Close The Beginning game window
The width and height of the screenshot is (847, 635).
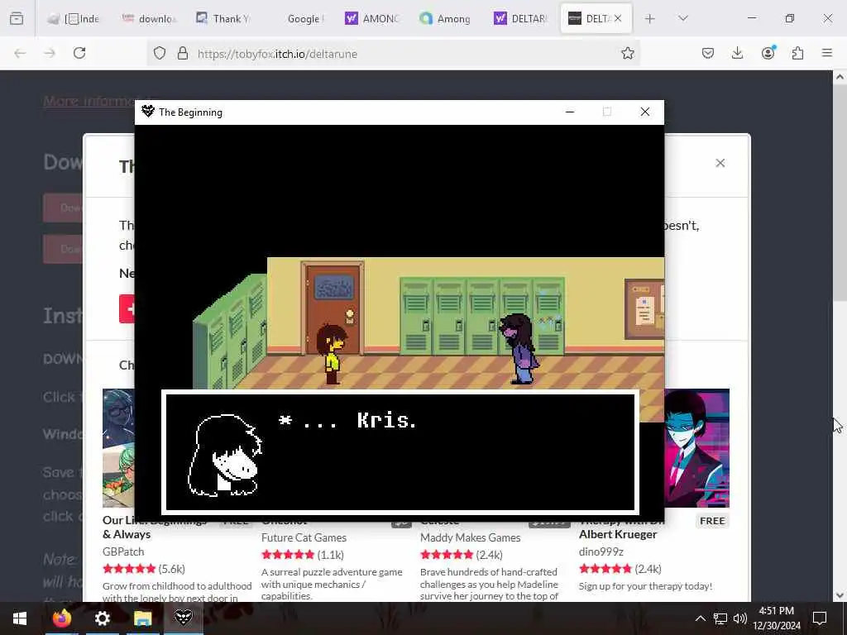pyautogui.click(x=645, y=112)
